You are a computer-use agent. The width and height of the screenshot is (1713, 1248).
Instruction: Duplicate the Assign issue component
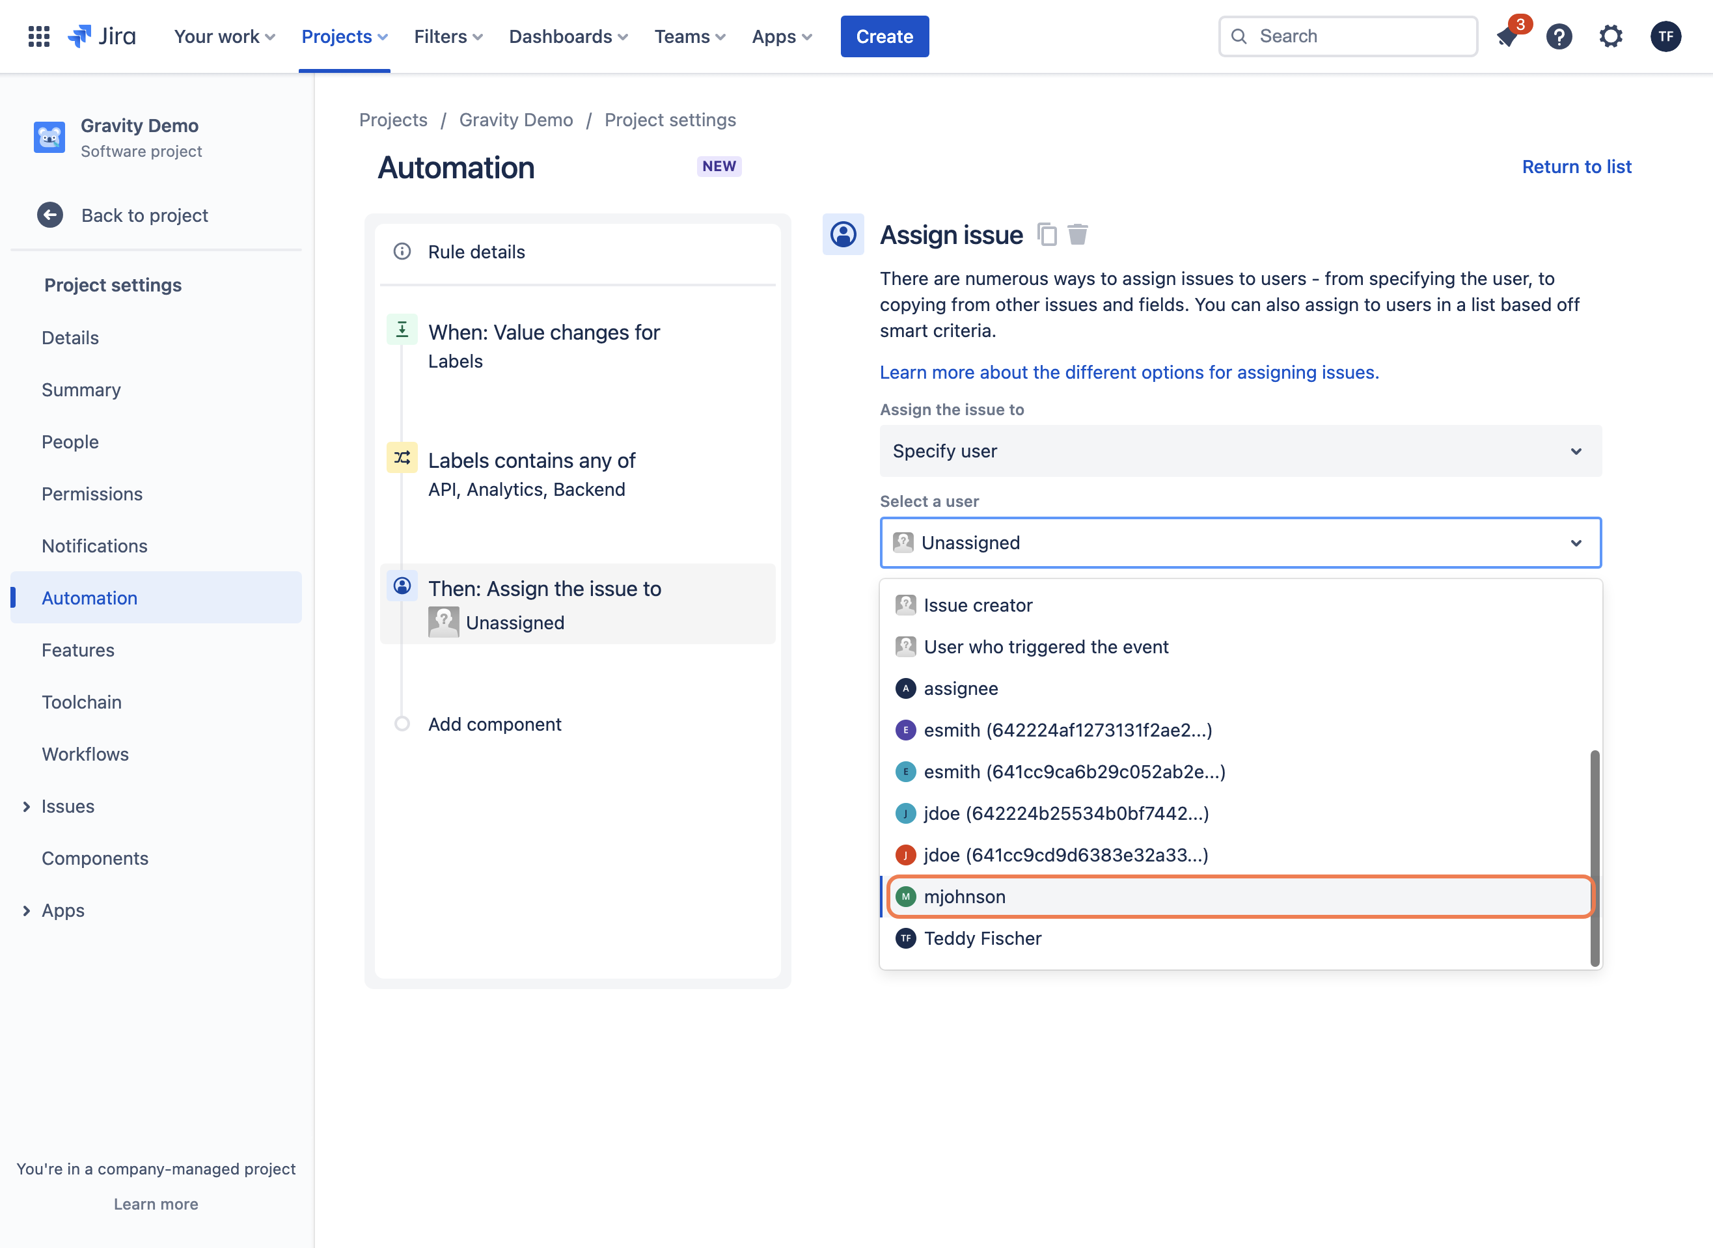coord(1047,235)
